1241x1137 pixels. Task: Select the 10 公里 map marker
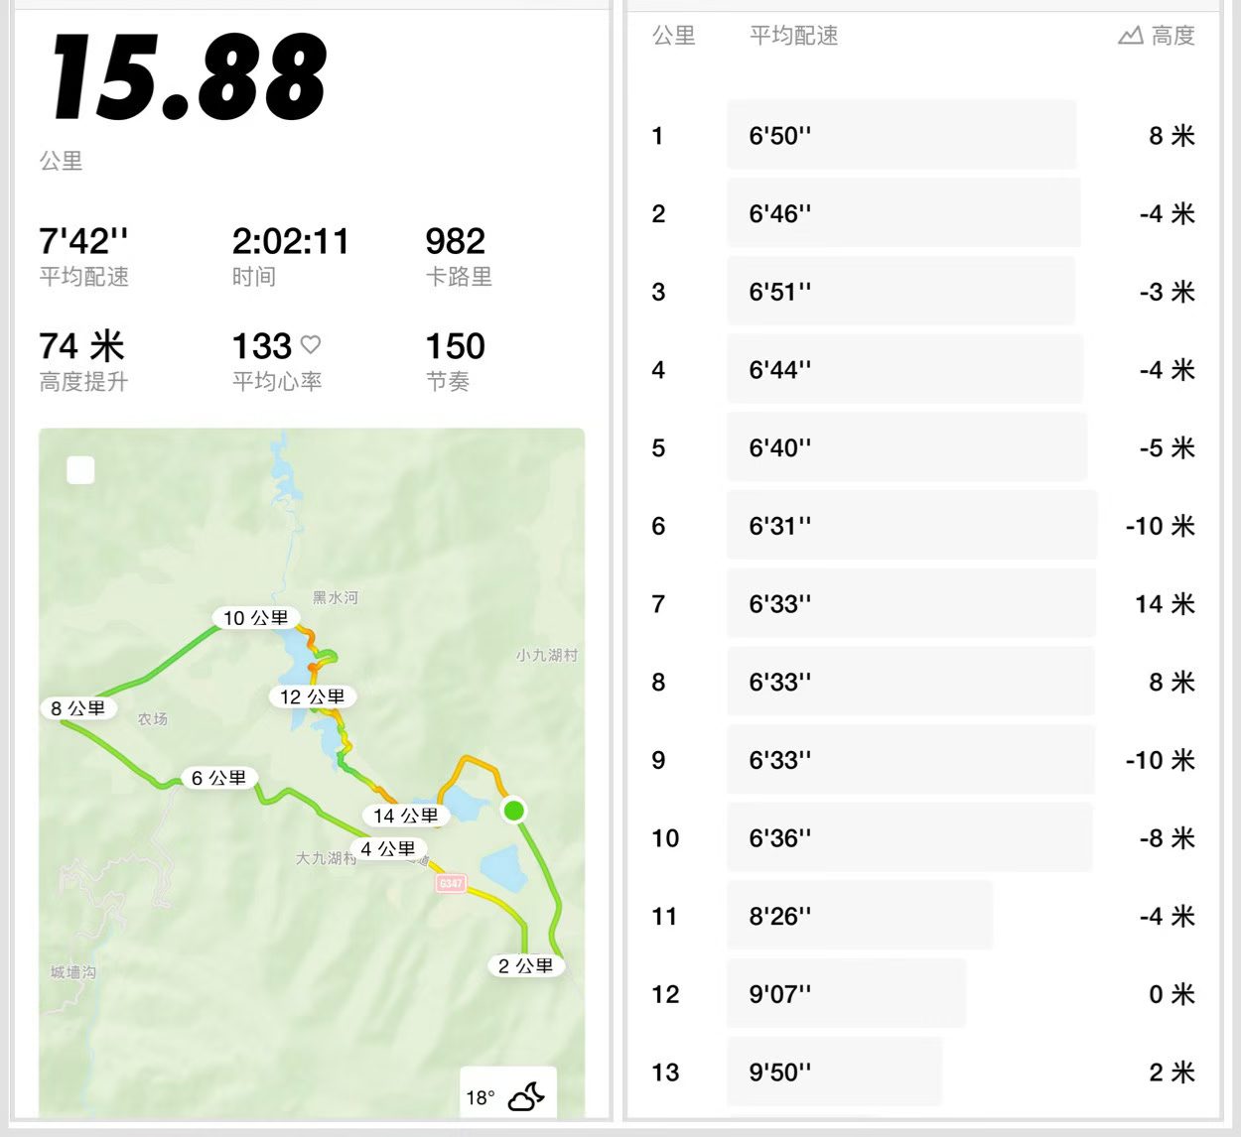255,618
